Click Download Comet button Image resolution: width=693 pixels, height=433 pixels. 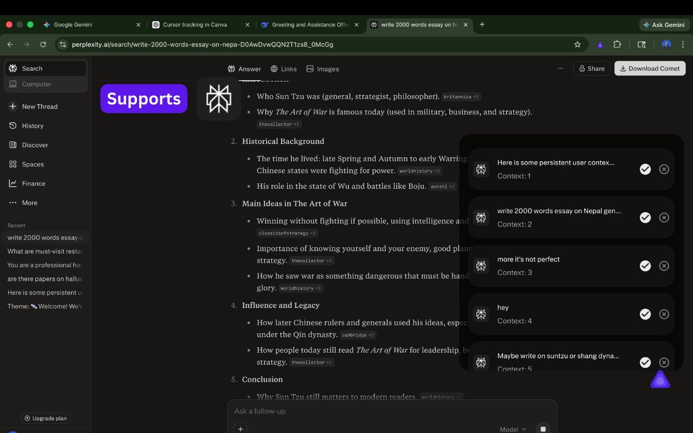(x=650, y=69)
